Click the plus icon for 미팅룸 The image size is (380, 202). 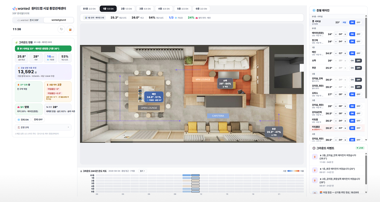point(345,121)
